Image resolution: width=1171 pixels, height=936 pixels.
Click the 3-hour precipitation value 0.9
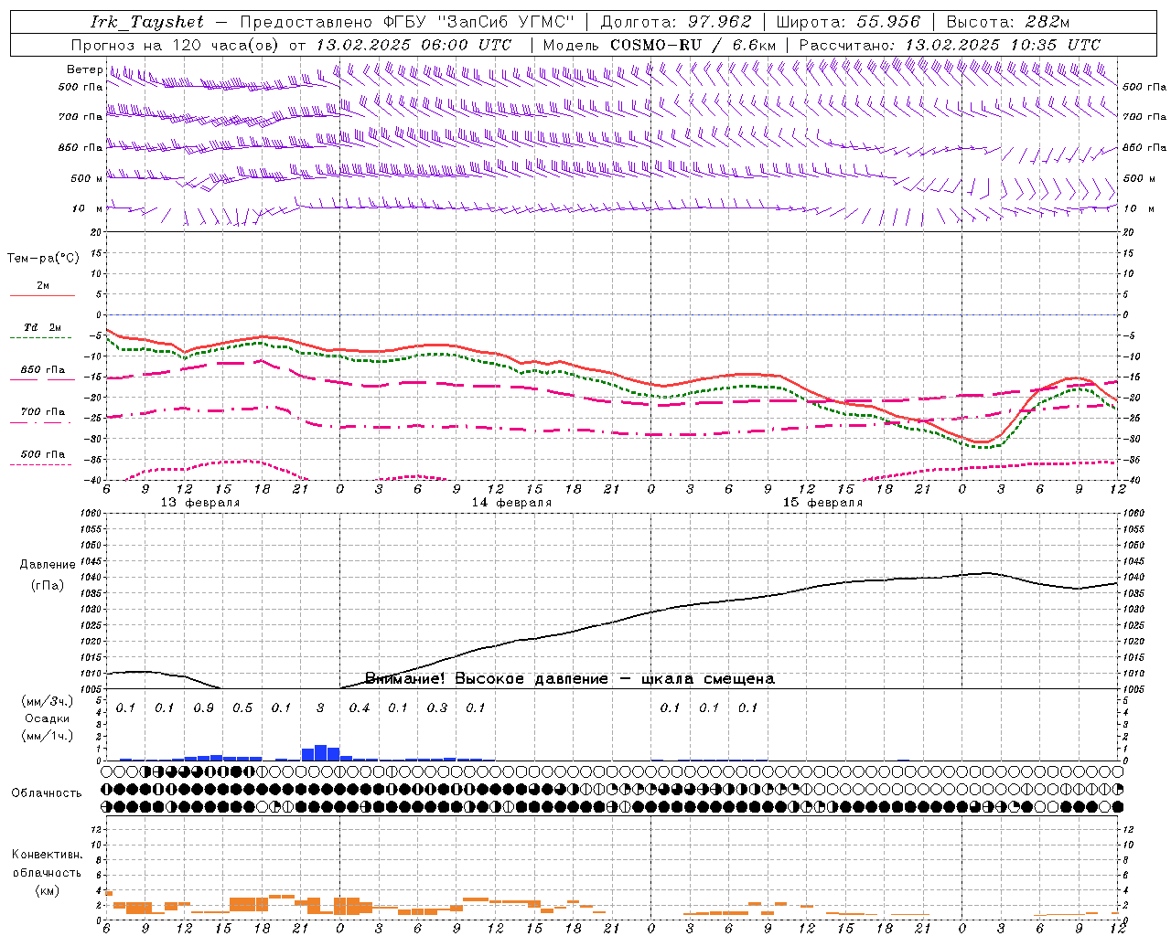click(x=204, y=708)
